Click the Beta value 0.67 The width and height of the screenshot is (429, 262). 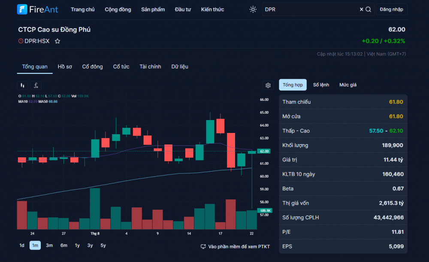[398, 189]
